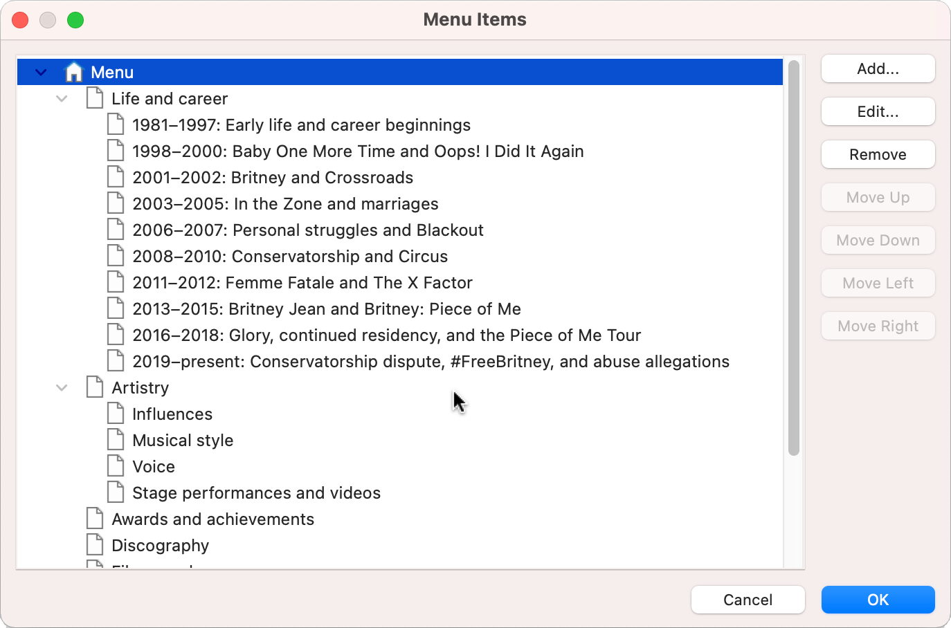Collapse the Artistry section chevron
Viewport: 951px width, 628px height.
tap(62, 387)
